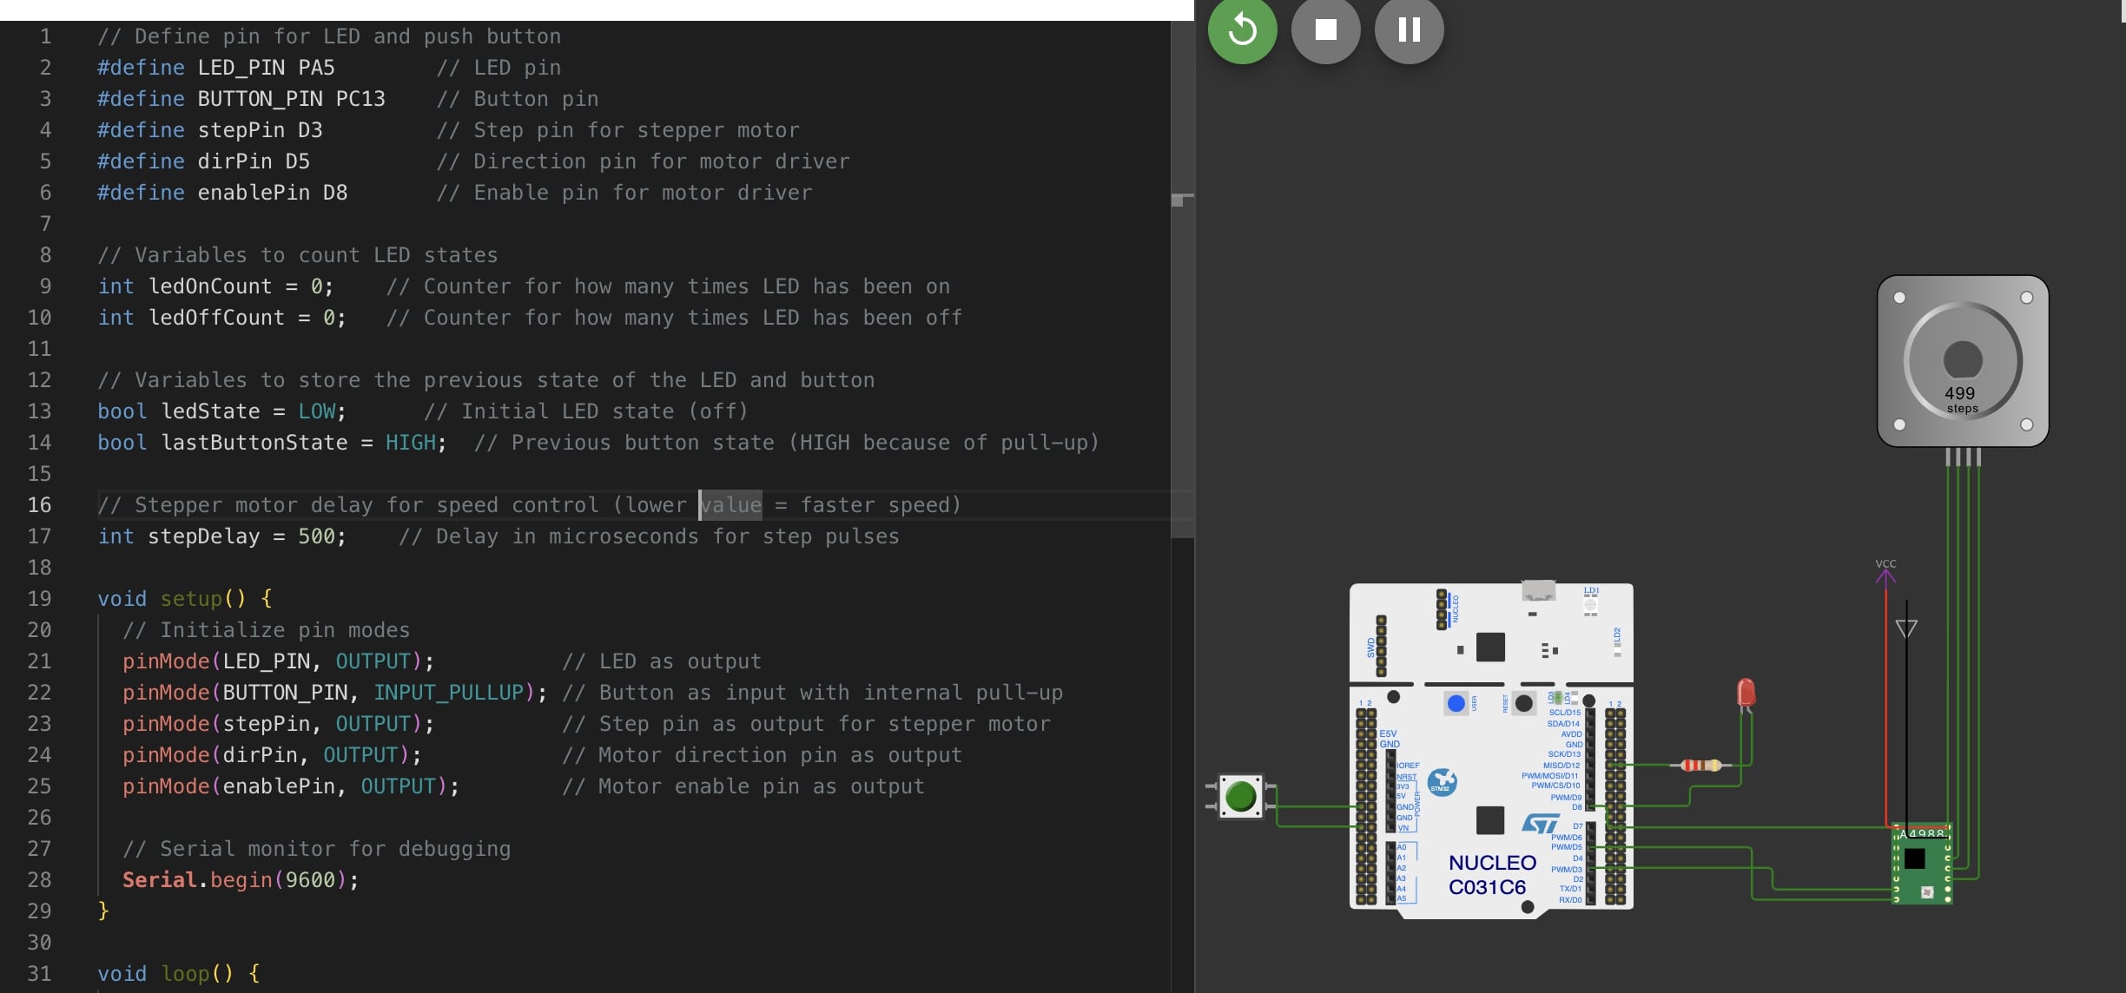Pause the simulation

(x=1409, y=30)
